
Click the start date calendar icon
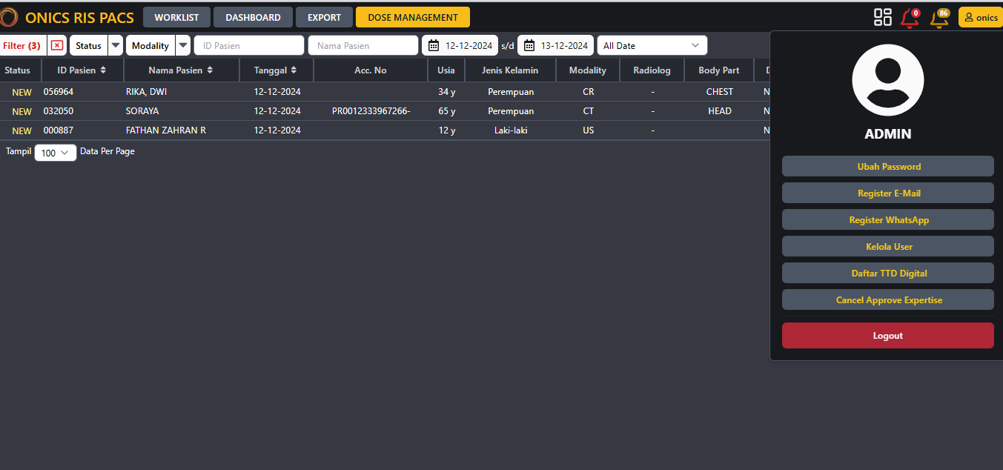tap(434, 45)
